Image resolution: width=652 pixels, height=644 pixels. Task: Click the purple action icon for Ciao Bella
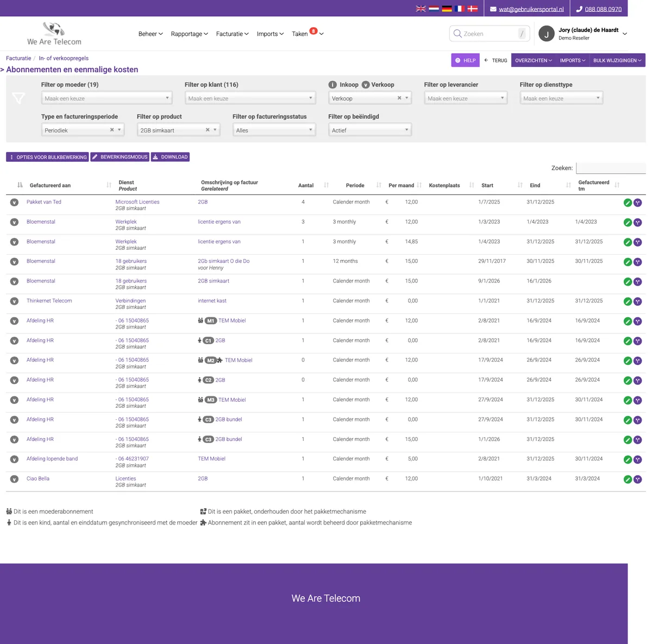pyautogui.click(x=637, y=479)
